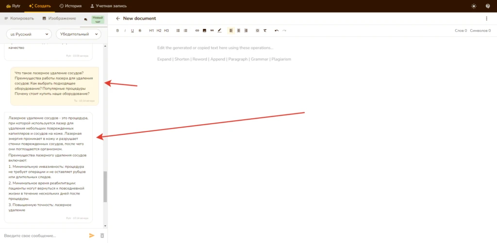Viewport: 497px width, 243px height.
Task: Toggle italic formatting in editor toolbar
Action: (125, 31)
